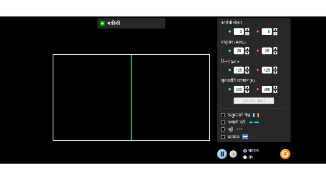
Task: Increase cyan particle mass (AMU)
Action: coord(247,49)
